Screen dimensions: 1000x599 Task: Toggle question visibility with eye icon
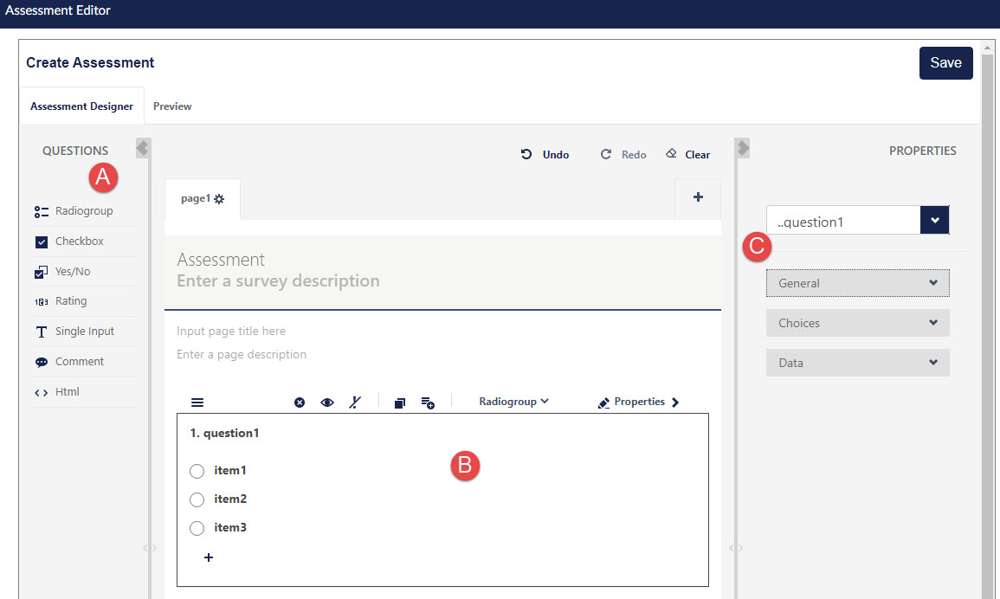327,403
